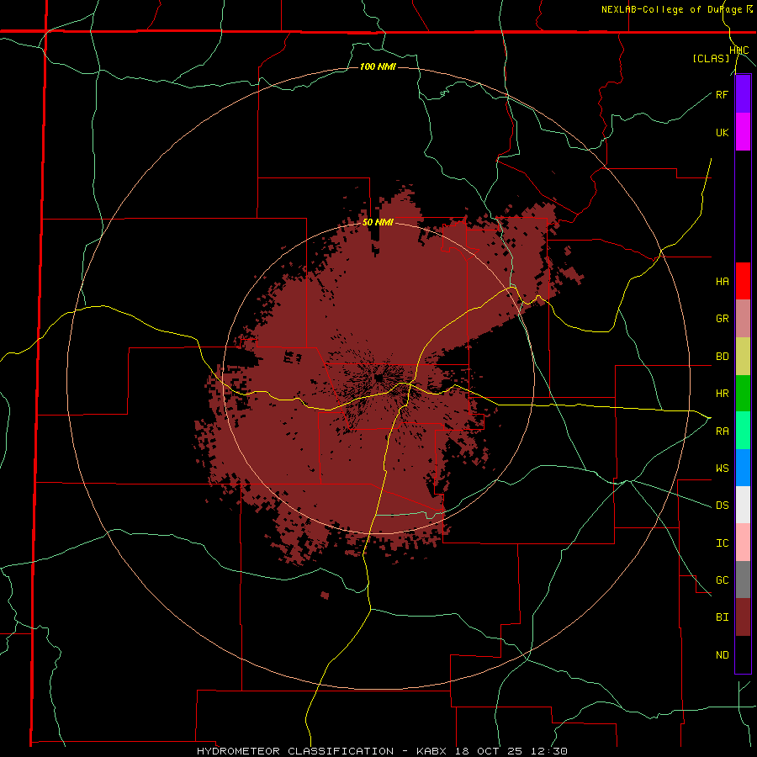Click the radar site center point
The image size is (757, 757).
tap(378, 378)
